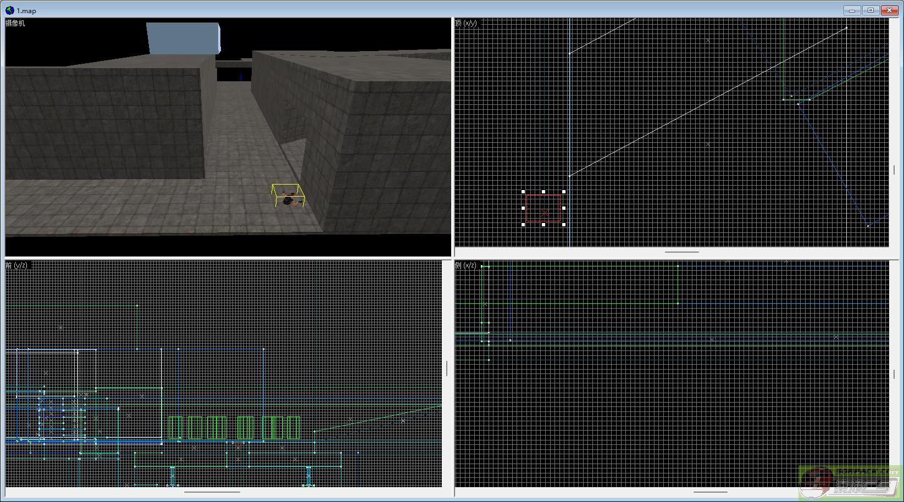Click the 顶 (x/y) top viewport label
Viewport: 904px width, 502px height.
coord(466,23)
